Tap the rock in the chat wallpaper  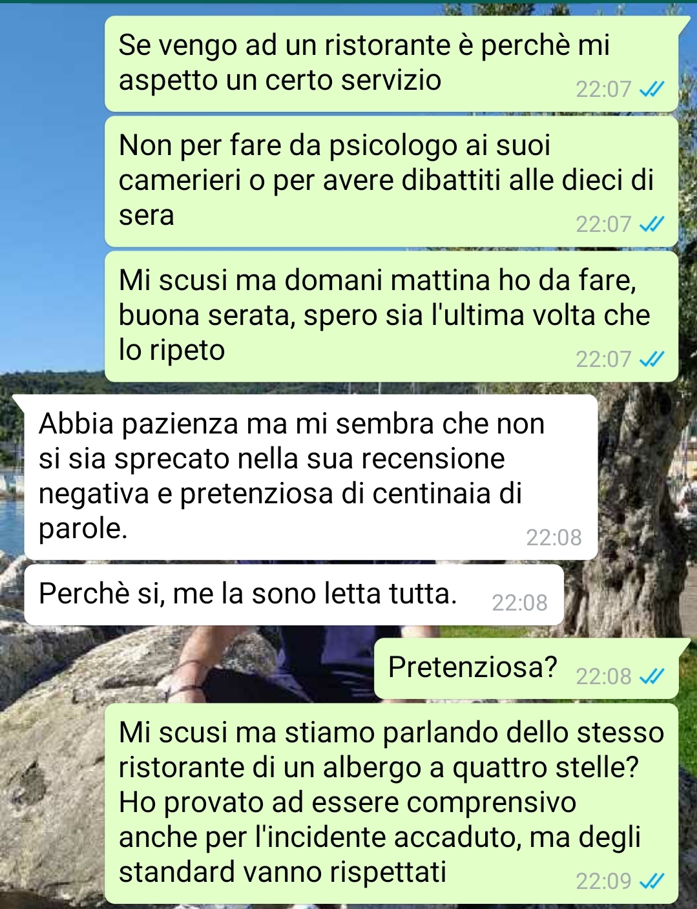[52, 775]
